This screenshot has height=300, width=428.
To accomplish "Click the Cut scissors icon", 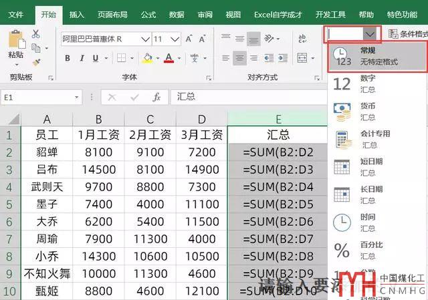I will click(x=35, y=33).
